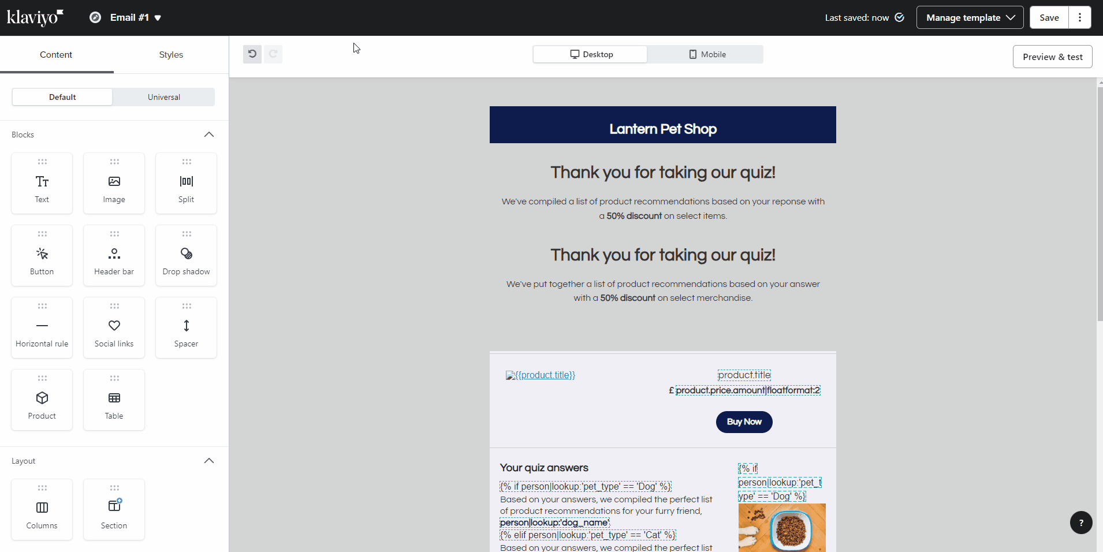Click the person|lookup:'dog_name' variable
1103x552 pixels.
click(x=555, y=523)
